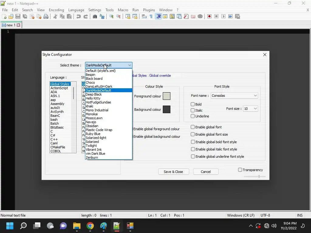Open Find with the binoculars icon
The height and width of the screenshot is (233, 311).
point(95,16)
